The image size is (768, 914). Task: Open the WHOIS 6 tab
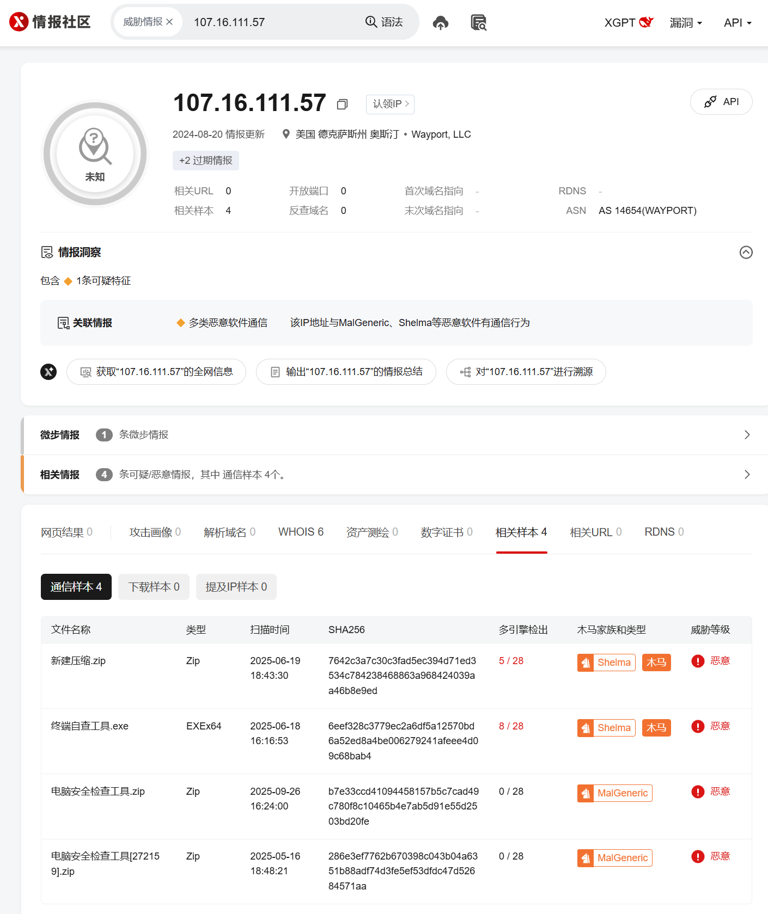pos(301,532)
